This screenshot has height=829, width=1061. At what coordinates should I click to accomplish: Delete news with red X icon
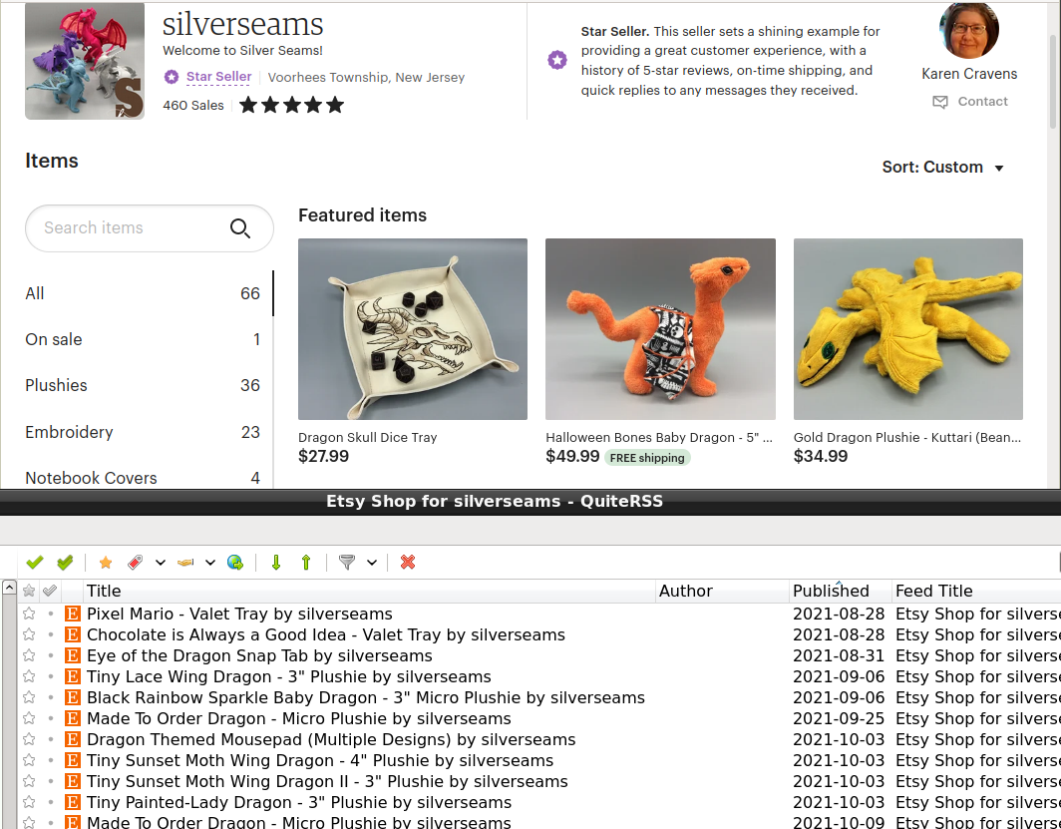(407, 563)
